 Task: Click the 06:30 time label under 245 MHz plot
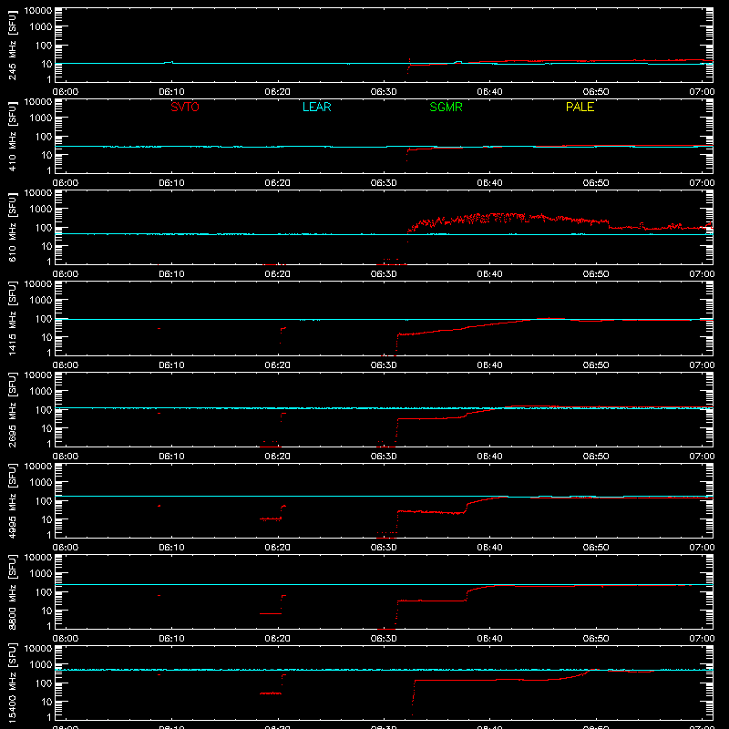384,92
